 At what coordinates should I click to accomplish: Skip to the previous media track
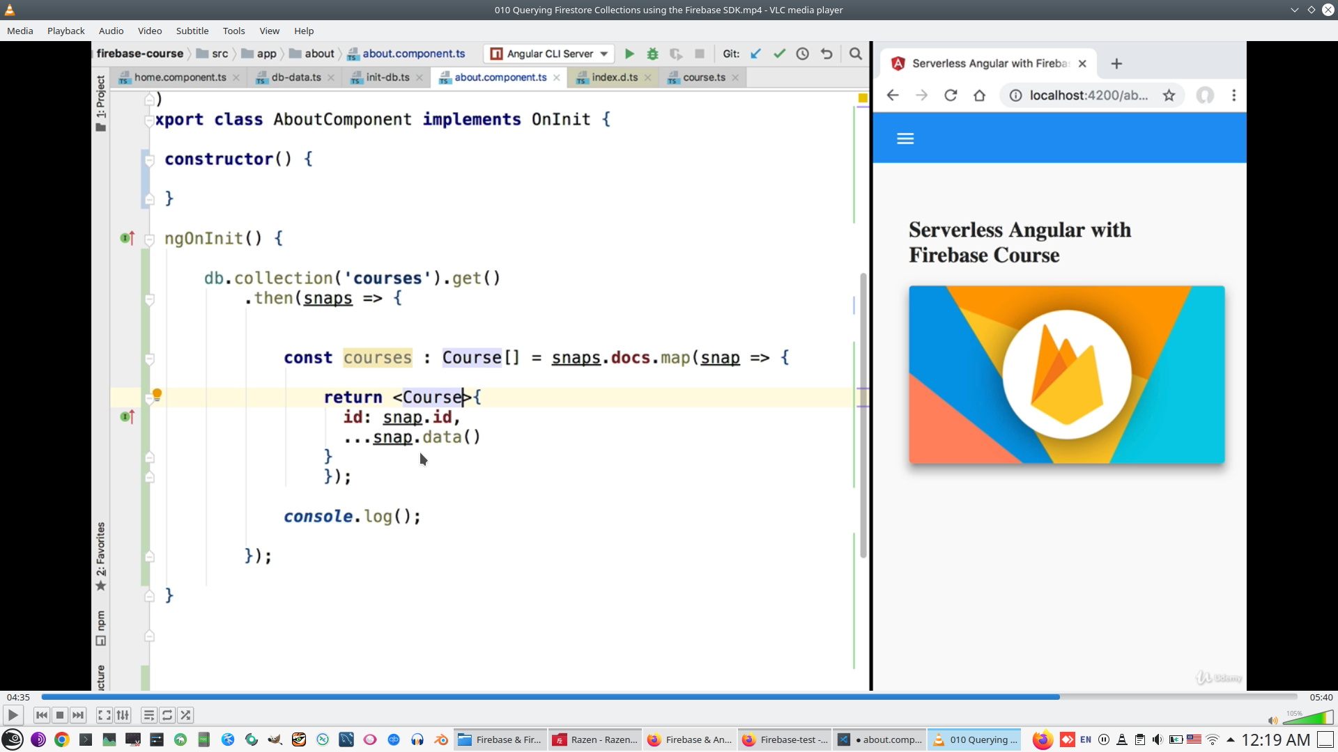point(42,715)
